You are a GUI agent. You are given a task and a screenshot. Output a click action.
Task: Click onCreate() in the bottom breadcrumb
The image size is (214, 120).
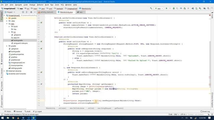point(63,108)
